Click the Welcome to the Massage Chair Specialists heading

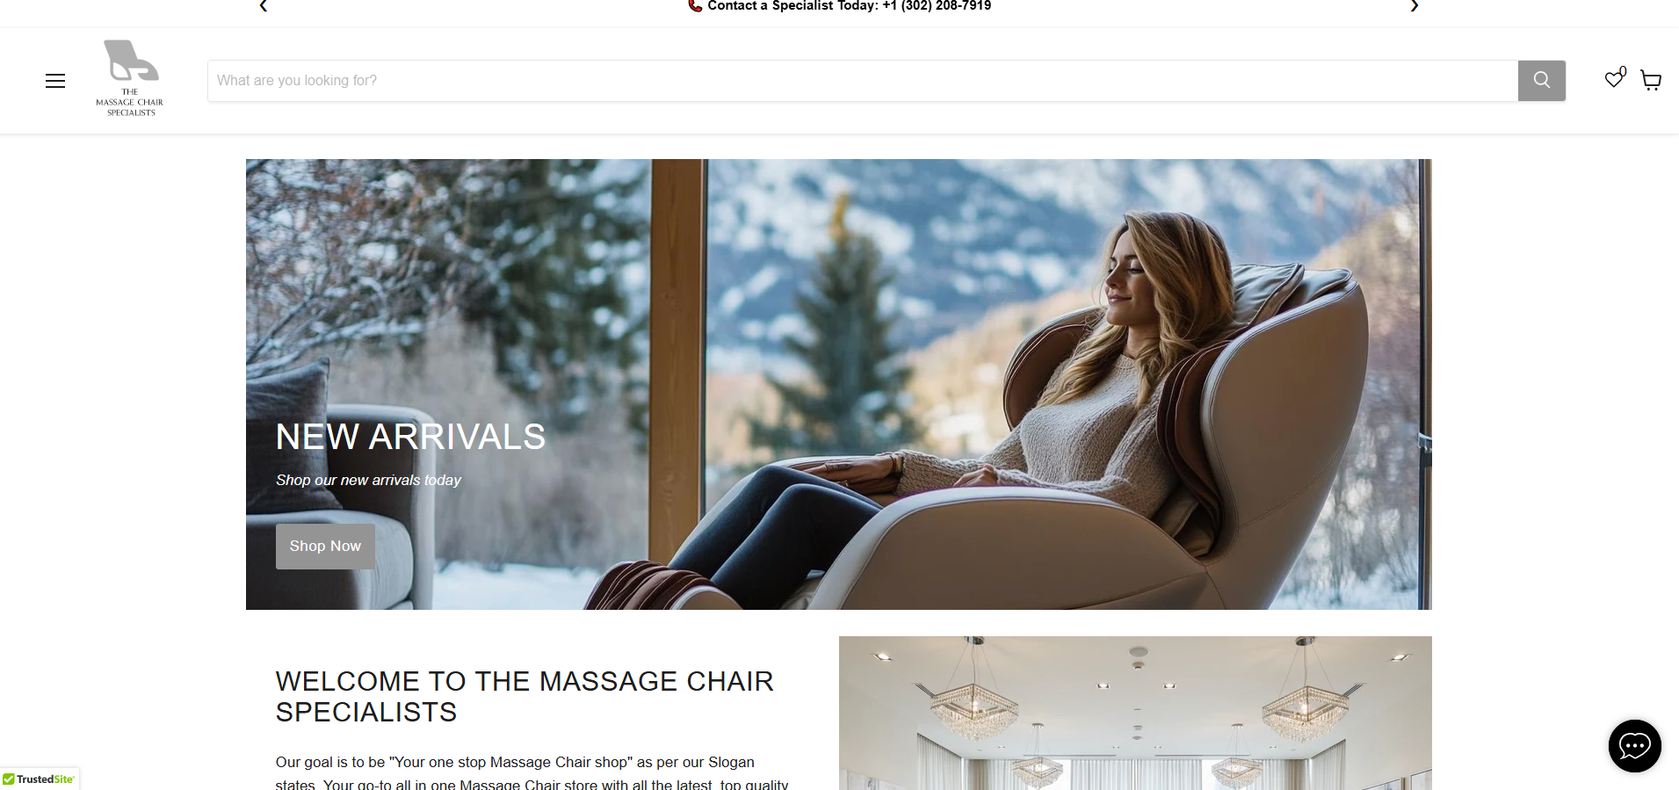[x=525, y=696]
